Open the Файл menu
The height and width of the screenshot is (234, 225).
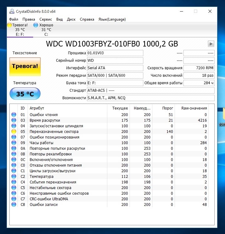tap(14, 19)
